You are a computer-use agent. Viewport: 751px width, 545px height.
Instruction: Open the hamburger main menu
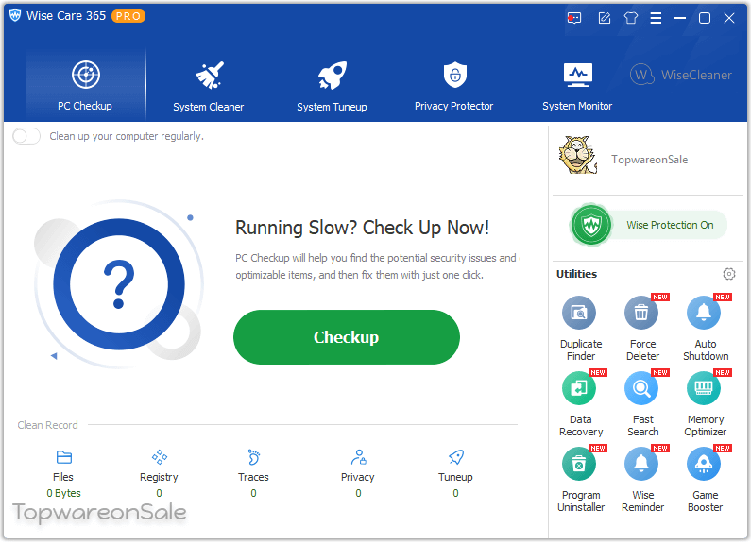[x=656, y=18]
